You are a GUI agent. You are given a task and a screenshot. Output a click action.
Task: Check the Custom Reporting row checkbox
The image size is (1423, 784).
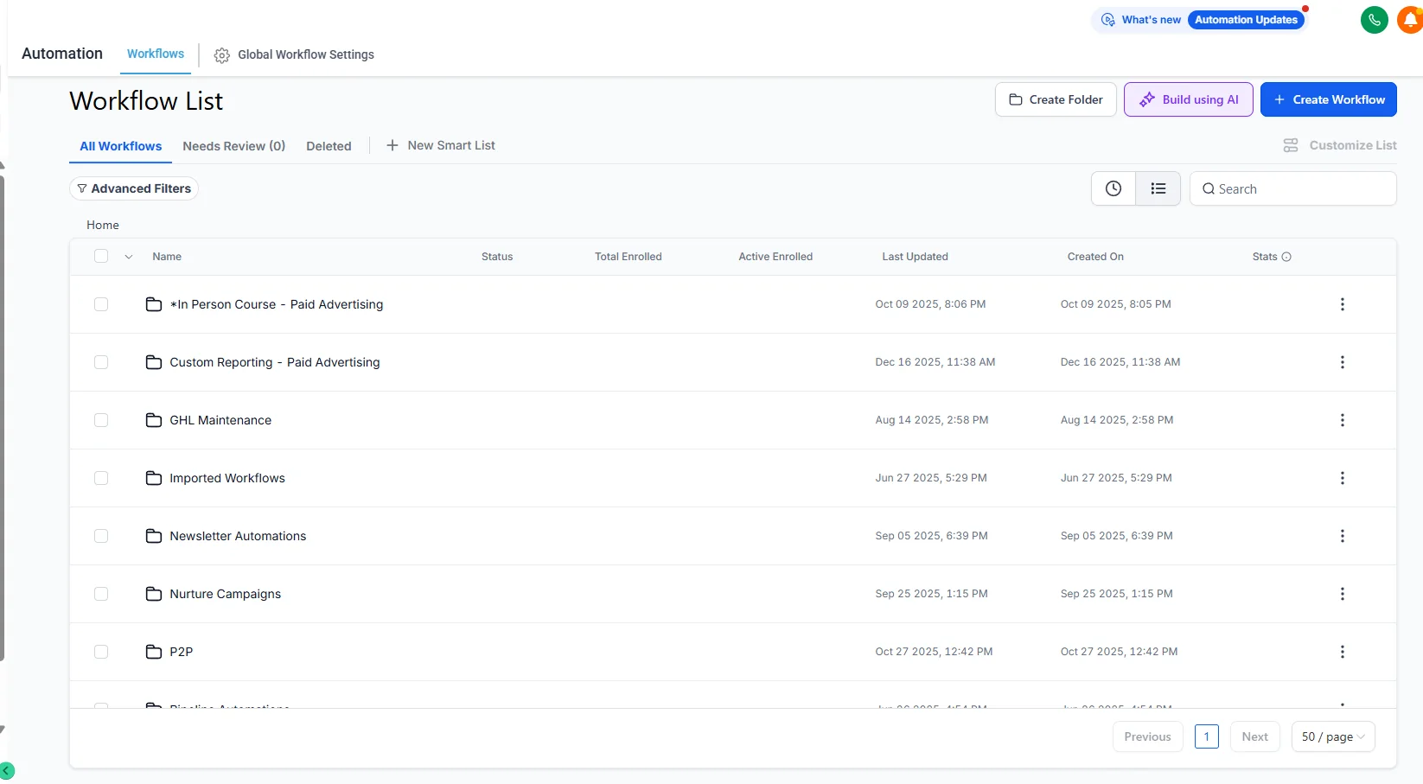[101, 362]
